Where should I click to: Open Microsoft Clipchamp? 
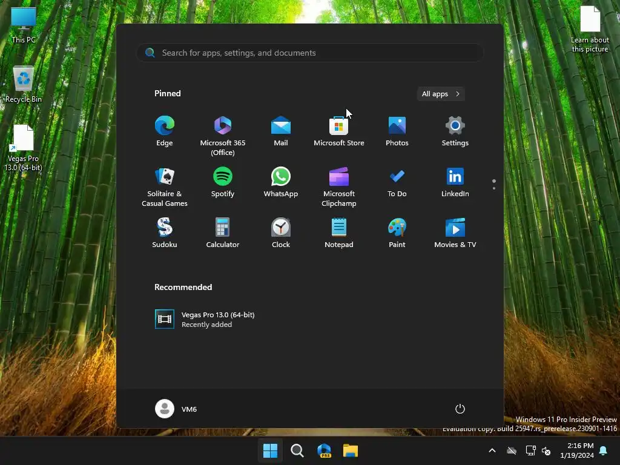pos(339,187)
